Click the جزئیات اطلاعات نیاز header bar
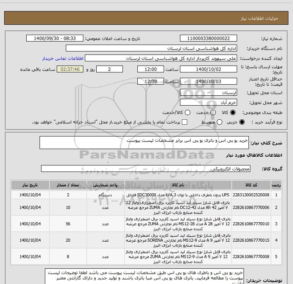The image size is (293, 284). (146, 18)
